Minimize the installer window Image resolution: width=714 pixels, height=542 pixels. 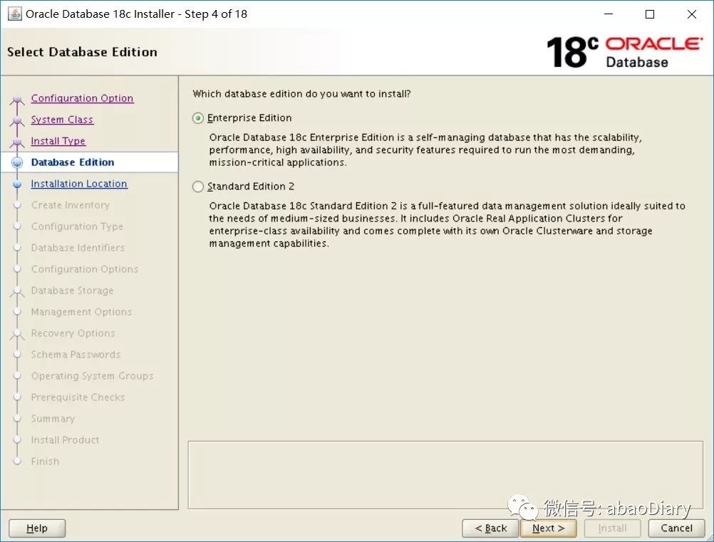click(609, 14)
